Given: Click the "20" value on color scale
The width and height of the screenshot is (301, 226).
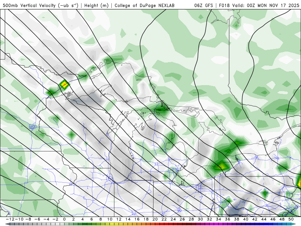Looking at the screenshot, I should [x=155, y=219].
